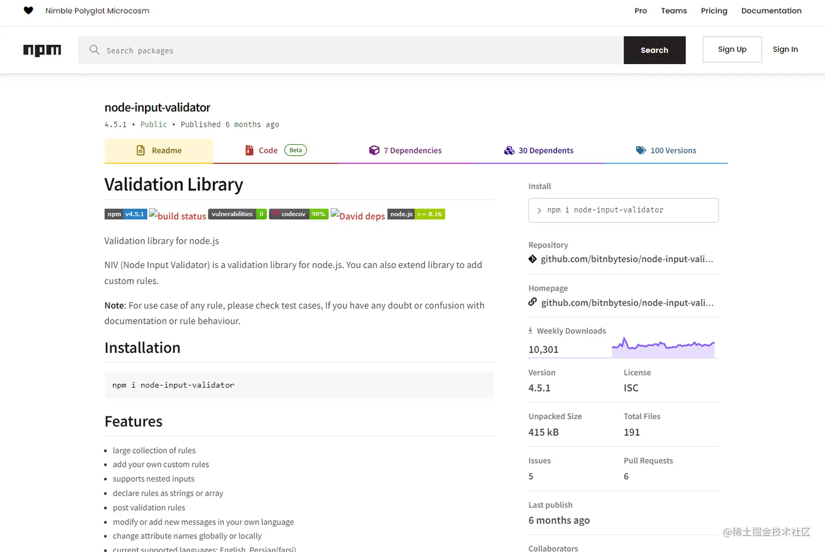Viewport: 825px width, 552px height.
Task: Click the search magnifier icon
Action: coord(94,50)
